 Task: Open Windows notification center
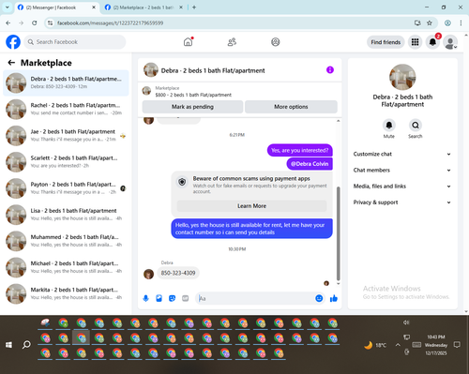[x=457, y=345]
